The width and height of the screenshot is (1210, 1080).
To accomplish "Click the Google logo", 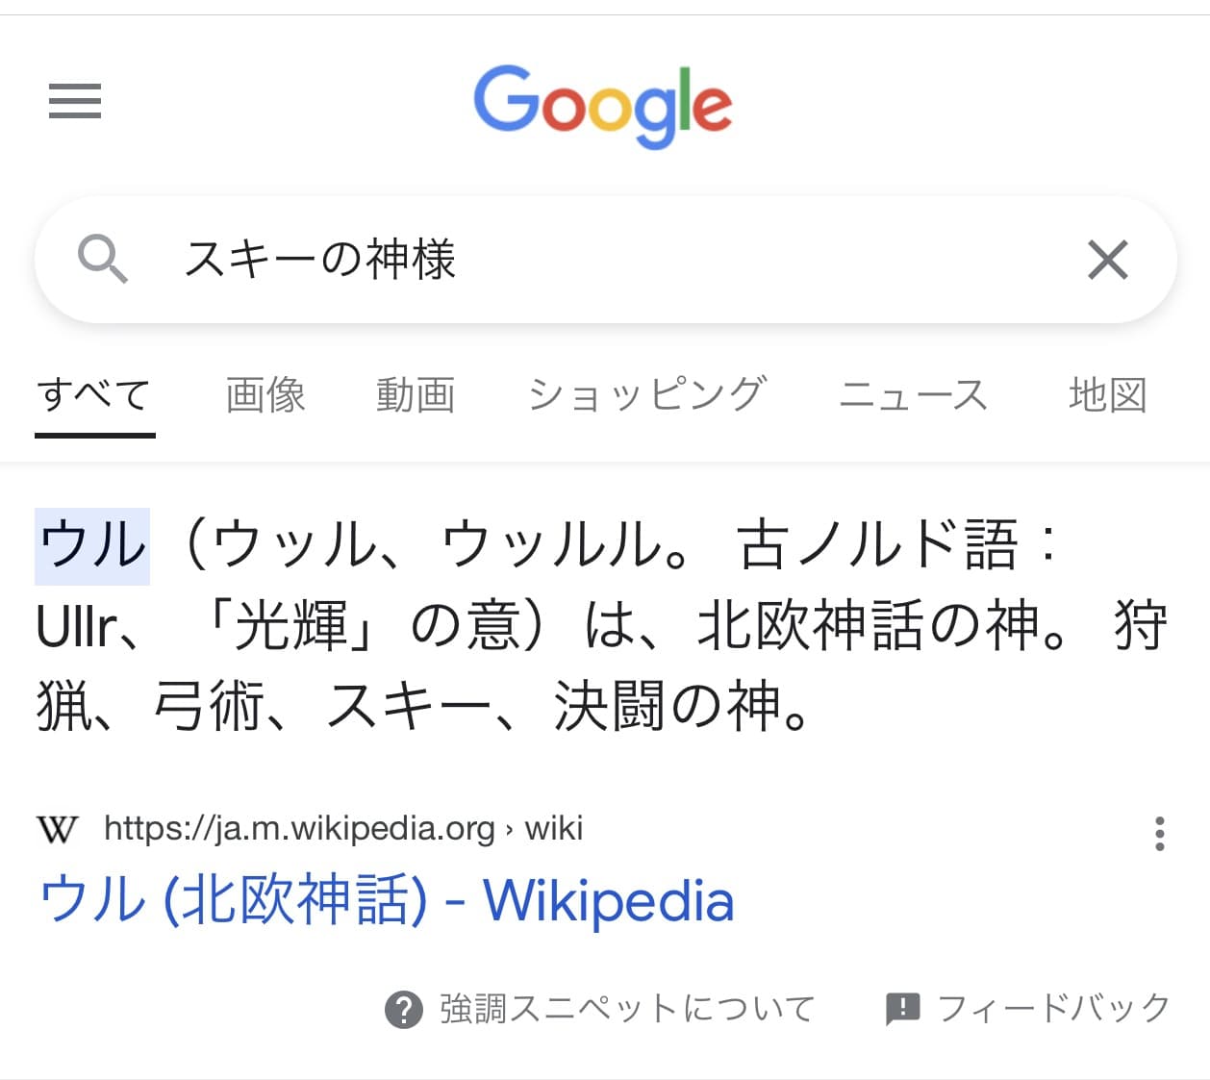I will (x=603, y=104).
